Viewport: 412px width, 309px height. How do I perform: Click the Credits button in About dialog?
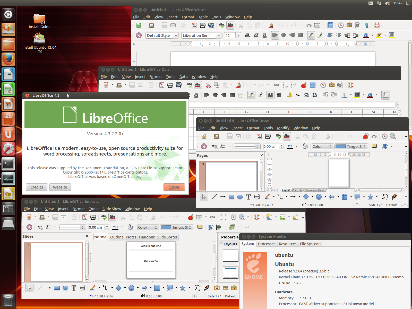37,187
